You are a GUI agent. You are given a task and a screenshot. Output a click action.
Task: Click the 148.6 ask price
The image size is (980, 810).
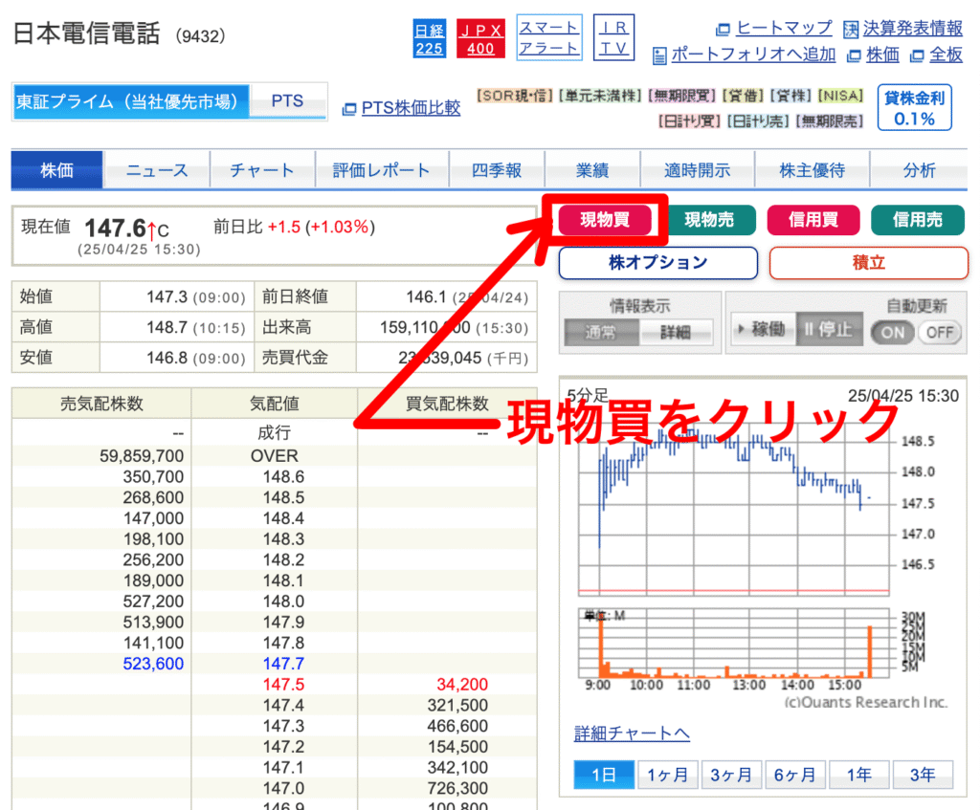[283, 477]
